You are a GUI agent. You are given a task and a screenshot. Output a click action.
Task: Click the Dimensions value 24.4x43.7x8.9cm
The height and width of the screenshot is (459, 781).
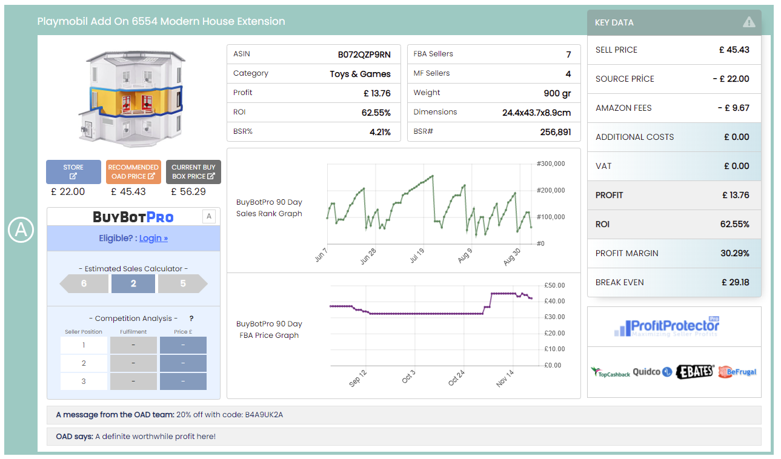[x=537, y=113]
